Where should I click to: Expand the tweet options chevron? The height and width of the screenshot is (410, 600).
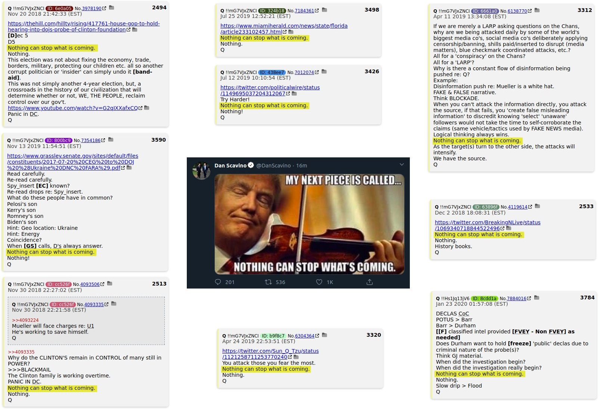402,164
